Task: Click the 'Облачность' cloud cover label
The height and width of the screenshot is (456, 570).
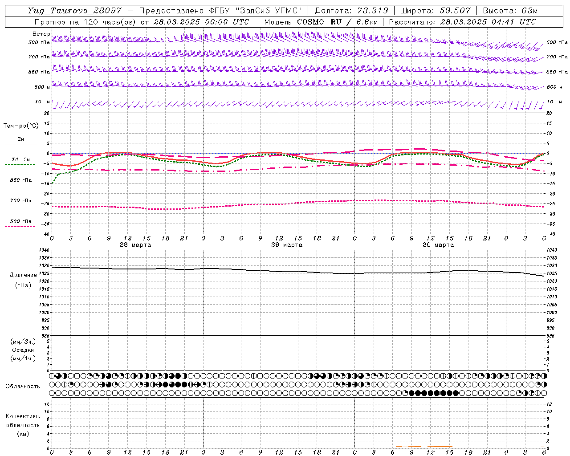Action: (23, 387)
